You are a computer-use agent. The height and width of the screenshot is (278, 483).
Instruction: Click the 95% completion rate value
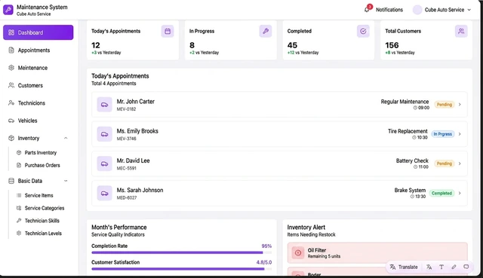(266, 246)
